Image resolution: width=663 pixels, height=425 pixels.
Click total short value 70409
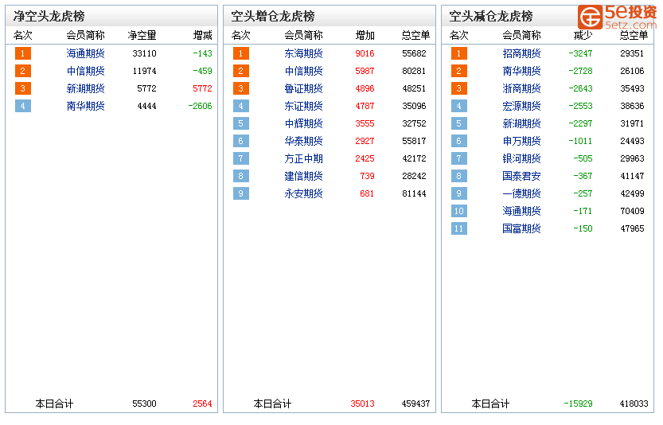point(632,211)
